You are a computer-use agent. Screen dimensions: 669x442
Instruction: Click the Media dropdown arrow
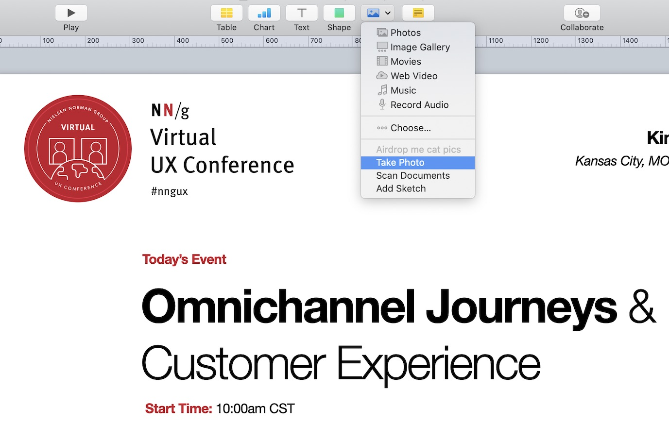pos(388,13)
